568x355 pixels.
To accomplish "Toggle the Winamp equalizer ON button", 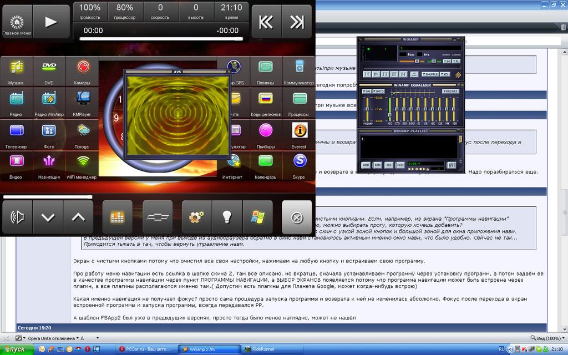I will [x=367, y=92].
